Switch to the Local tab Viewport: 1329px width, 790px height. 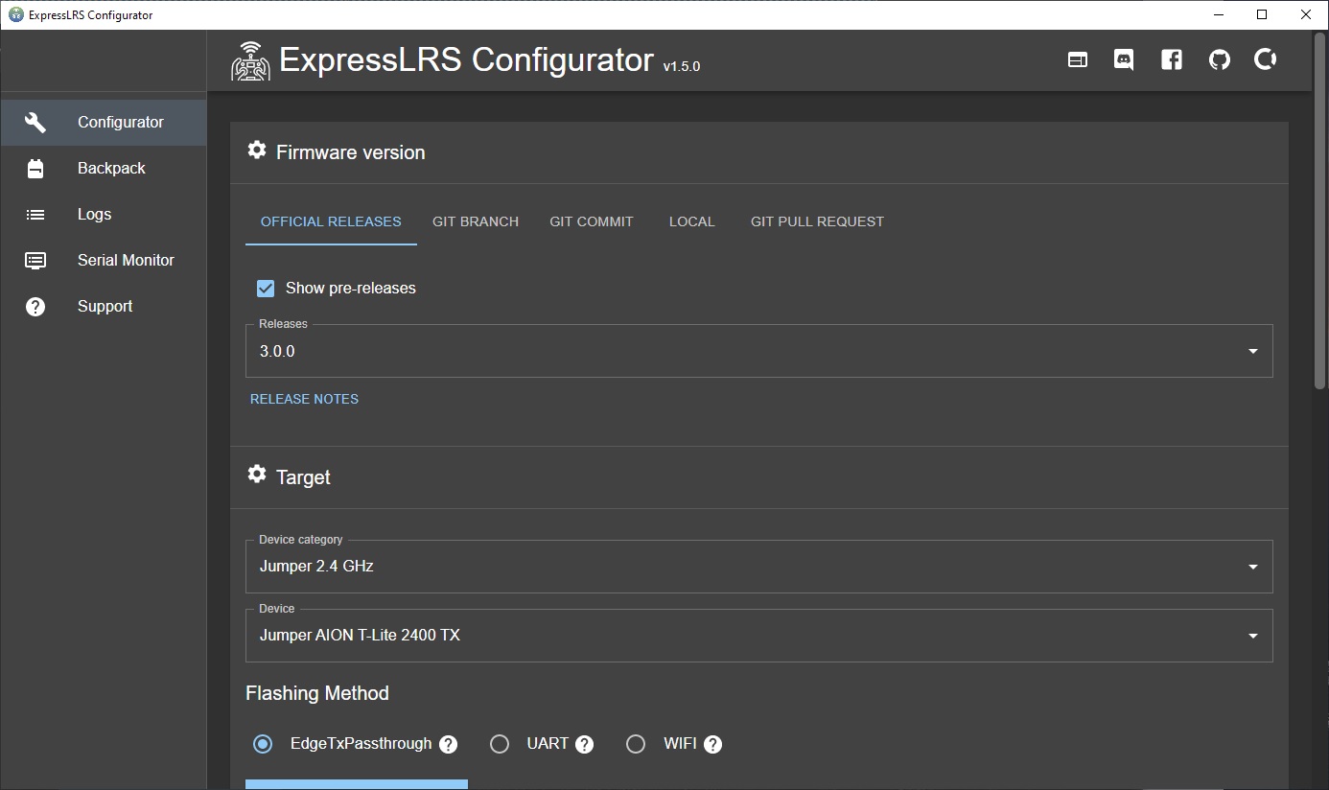pyautogui.click(x=692, y=221)
